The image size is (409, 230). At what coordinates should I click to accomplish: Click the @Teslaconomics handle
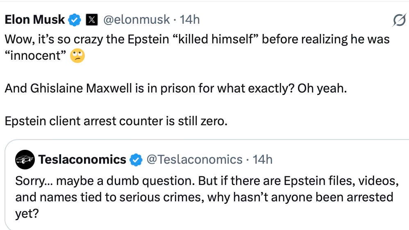(194, 159)
